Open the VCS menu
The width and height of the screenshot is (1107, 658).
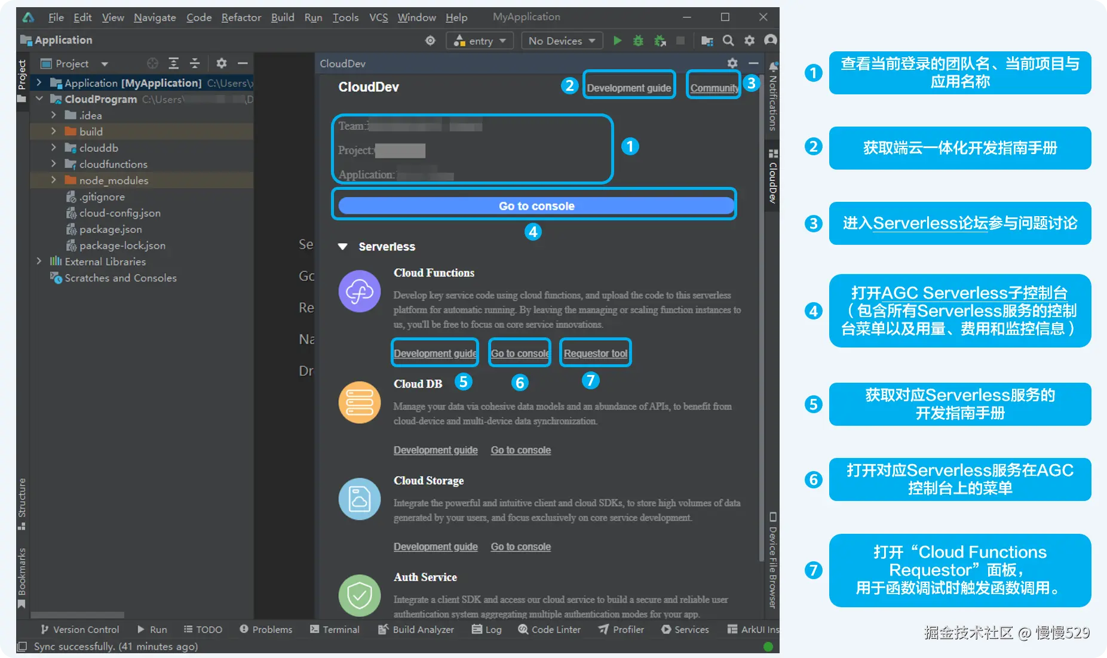pos(379,17)
